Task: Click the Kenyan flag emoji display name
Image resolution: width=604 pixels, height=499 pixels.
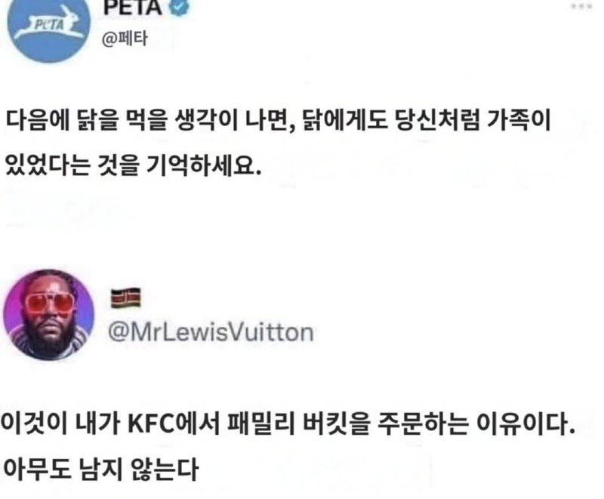Action: (x=125, y=297)
